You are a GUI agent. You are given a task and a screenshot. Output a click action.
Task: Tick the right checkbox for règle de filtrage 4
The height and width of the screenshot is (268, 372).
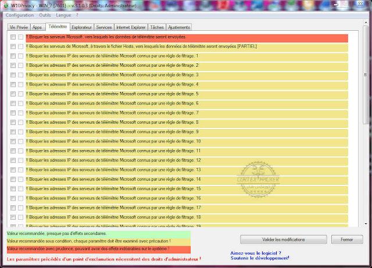pos(21,84)
